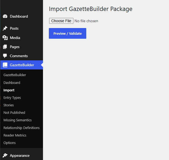Click the Pages stacked-sheets icon
This screenshot has height=160, width=169.
5,47
